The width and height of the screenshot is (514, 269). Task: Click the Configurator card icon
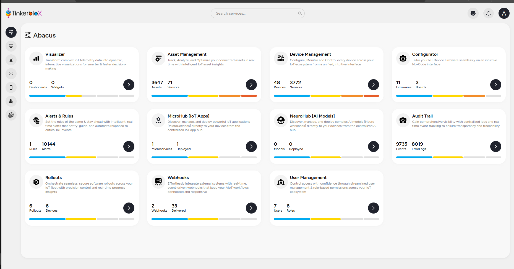click(403, 58)
